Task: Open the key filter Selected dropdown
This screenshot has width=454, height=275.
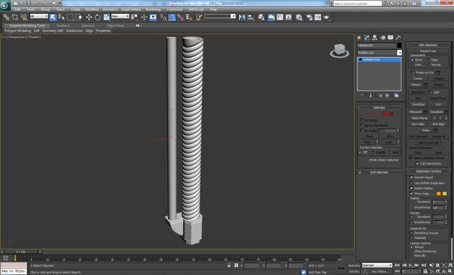Action: (x=377, y=265)
